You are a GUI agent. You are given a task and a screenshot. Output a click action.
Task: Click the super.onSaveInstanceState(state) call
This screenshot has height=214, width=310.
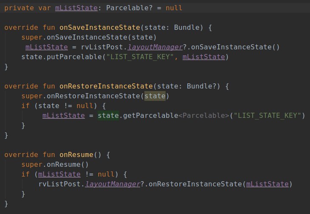click(x=89, y=37)
